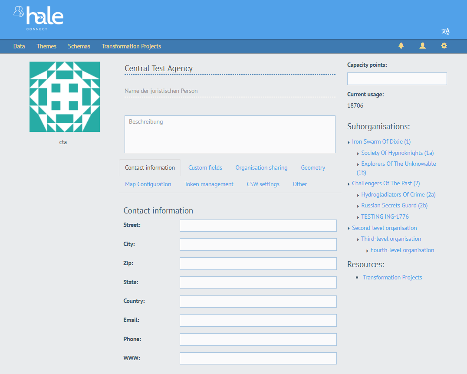Expand arrow beside Challengers Of The Past

coord(349,184)
